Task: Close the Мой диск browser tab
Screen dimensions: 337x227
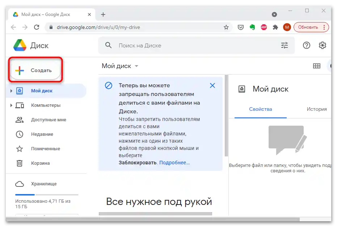Action: [89, 14]
